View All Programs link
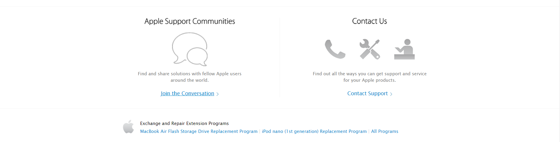Viewport: 560px width, 142px height. point(385,131)
